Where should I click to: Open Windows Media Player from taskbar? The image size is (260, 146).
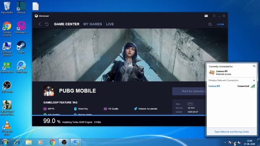(x=40, y=142)
